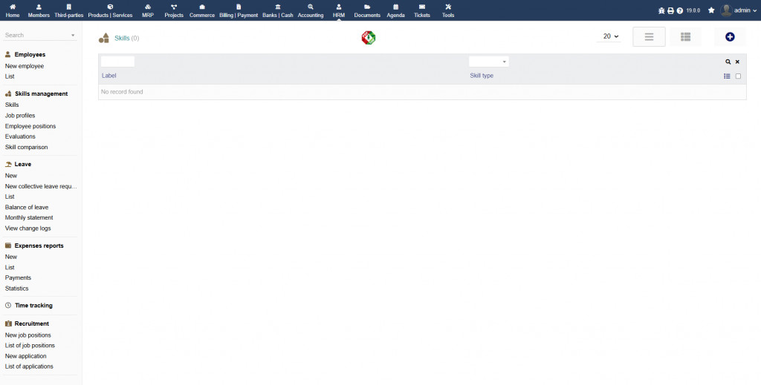Viewport: 761px width, 385px height.
Task: Open List of job positions
Action: coord(30,345)
